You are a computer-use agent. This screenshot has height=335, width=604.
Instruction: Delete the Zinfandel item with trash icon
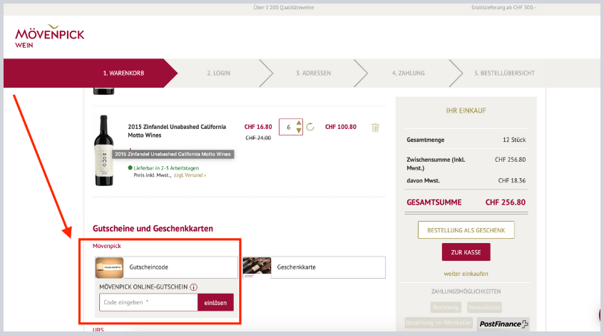pos(375,128)
